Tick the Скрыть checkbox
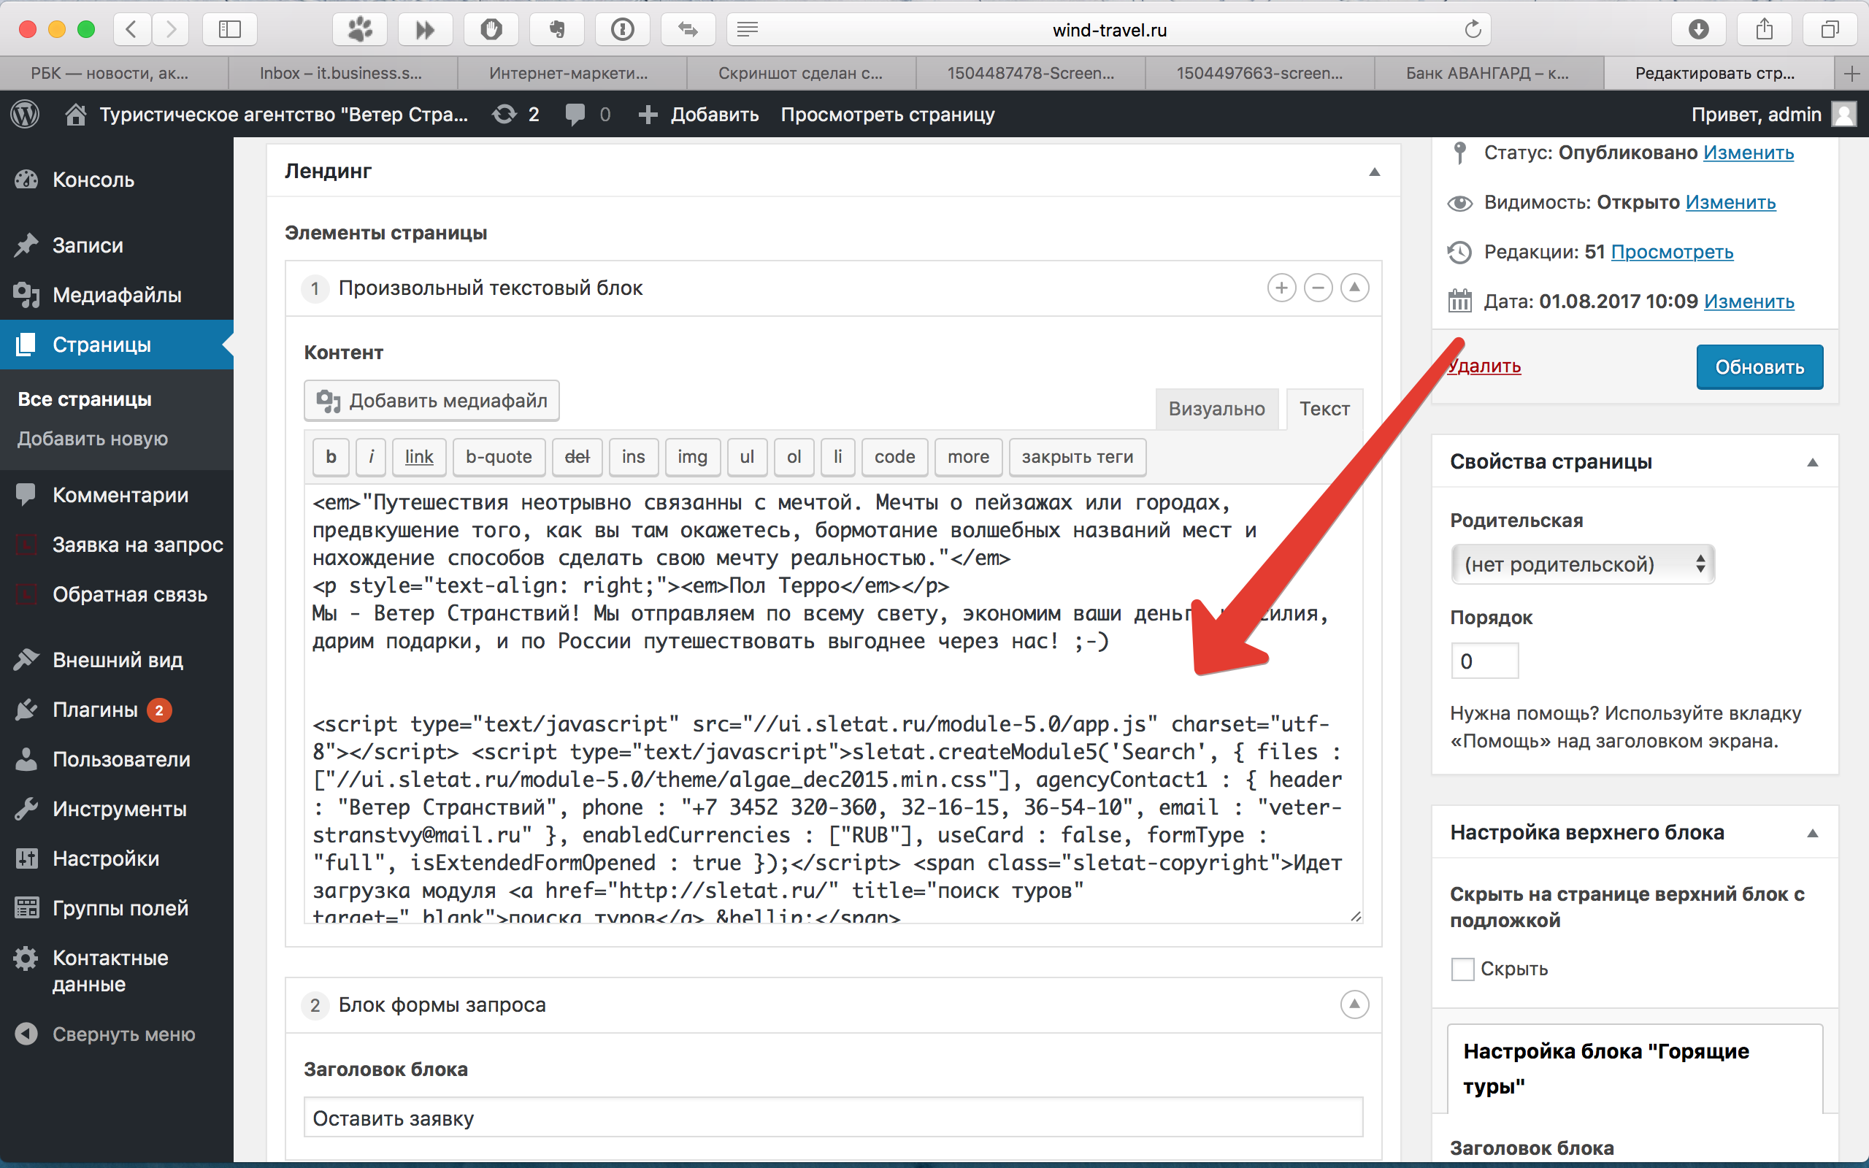The width and height of the screenshot is (1869, 1168). pyautogui.click(x=1463, y=969)
